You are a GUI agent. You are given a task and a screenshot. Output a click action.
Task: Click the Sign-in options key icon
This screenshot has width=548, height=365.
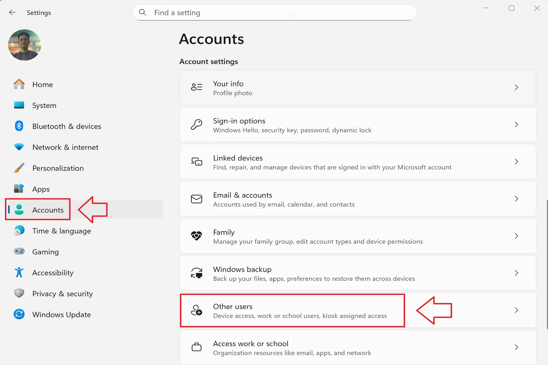pyautogui.click(x=197, y=124)
